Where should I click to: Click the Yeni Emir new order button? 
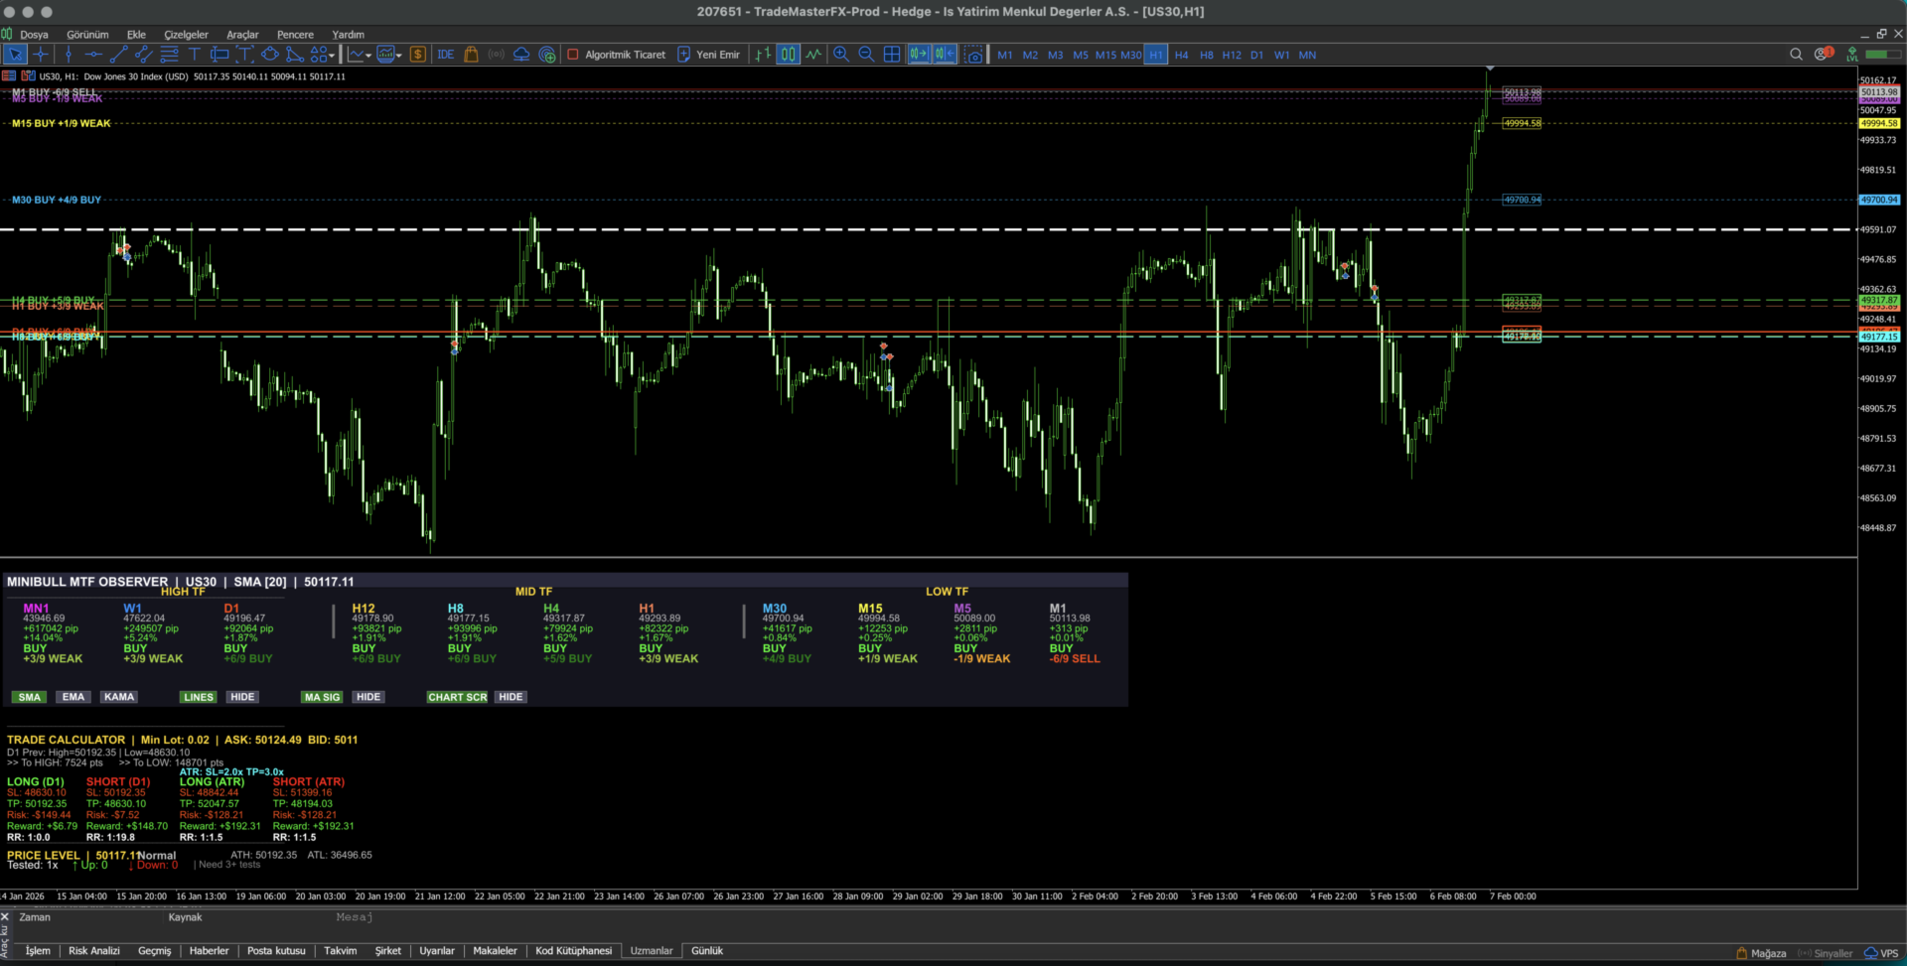point(708,55)
